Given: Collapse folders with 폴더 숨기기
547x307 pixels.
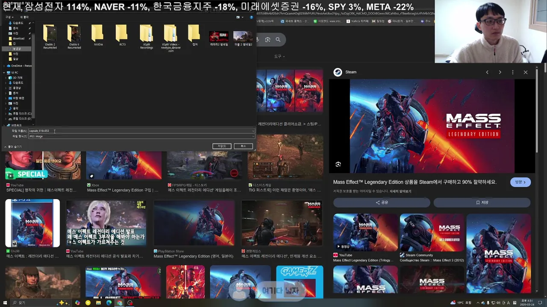Looking at the screenshot, I should click(x=13, y=147).
